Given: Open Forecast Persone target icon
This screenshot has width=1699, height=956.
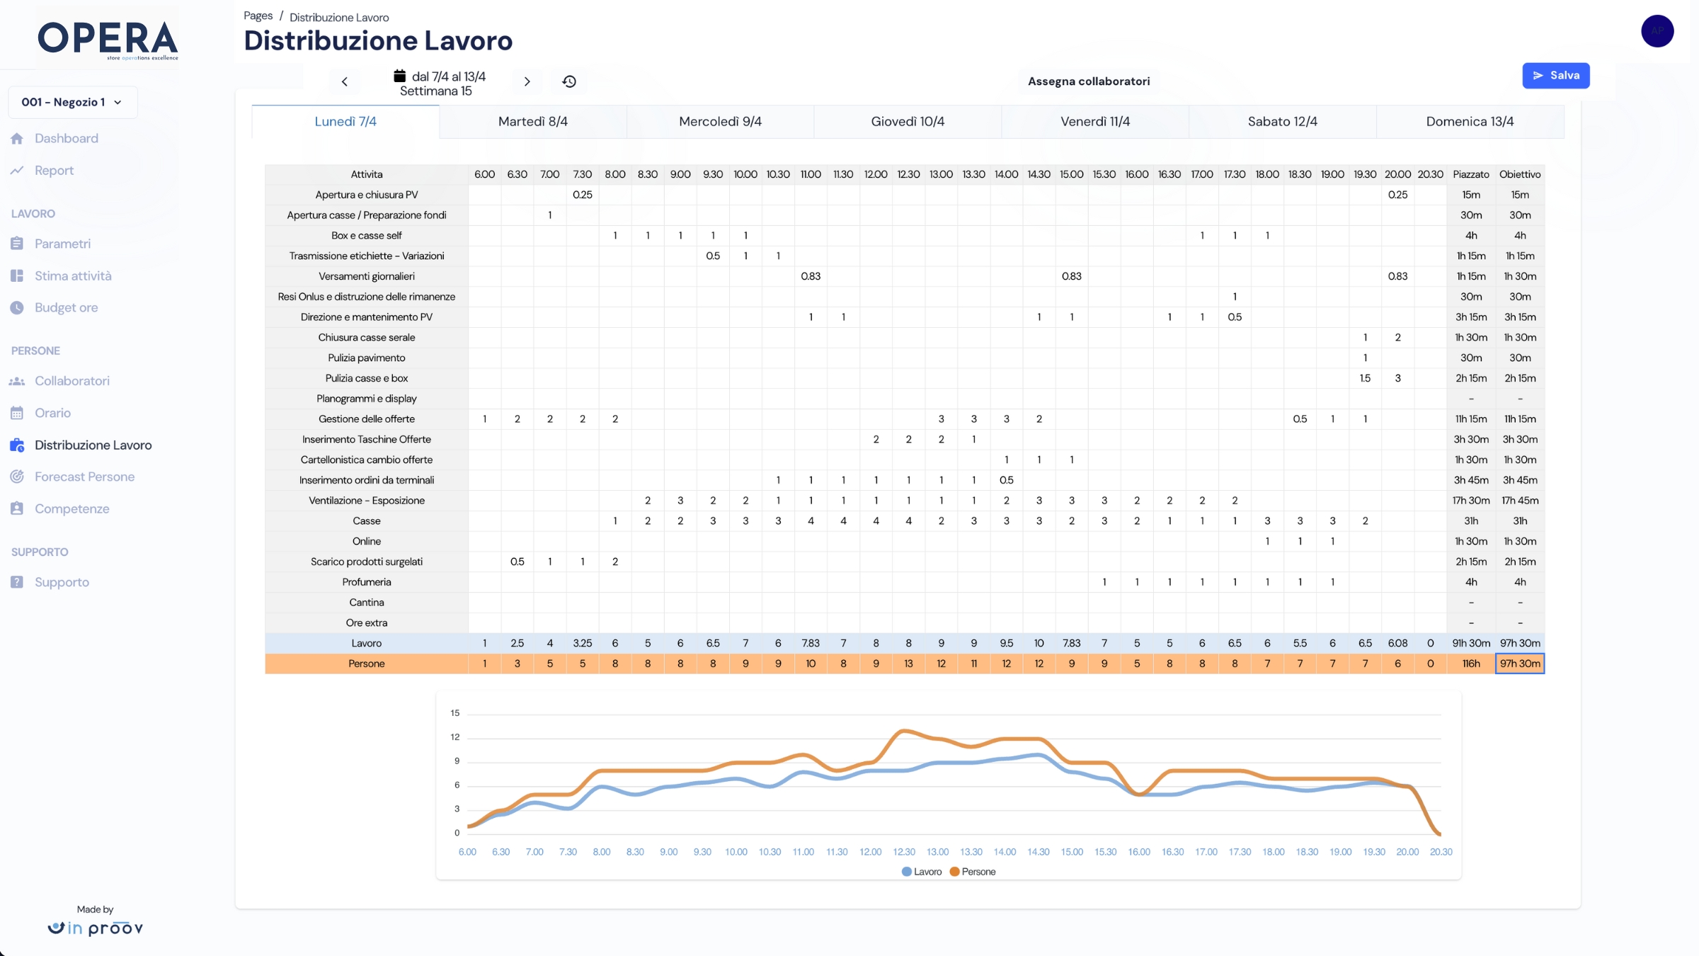Looking at the screenshot, I should [x=17, y=477].
